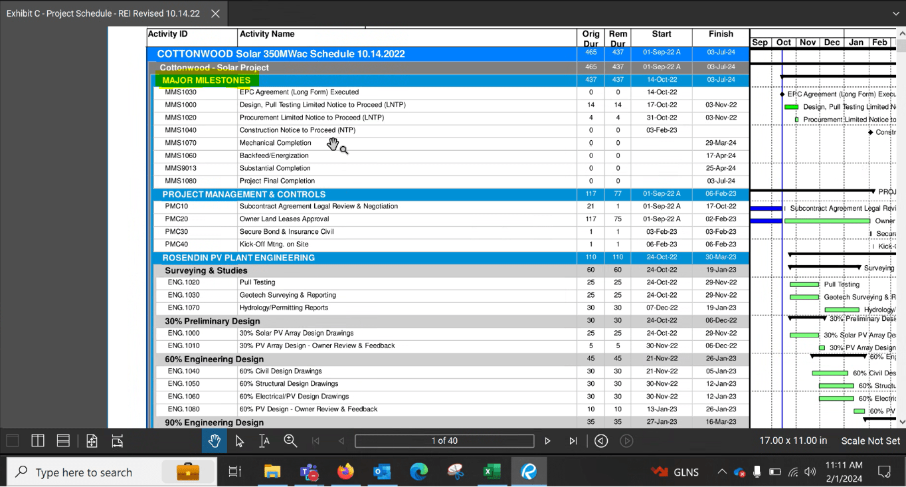The height and width of the screenshot is (487, 906).
Task: Activate the Select Text tool
Action: coord(264,441)
